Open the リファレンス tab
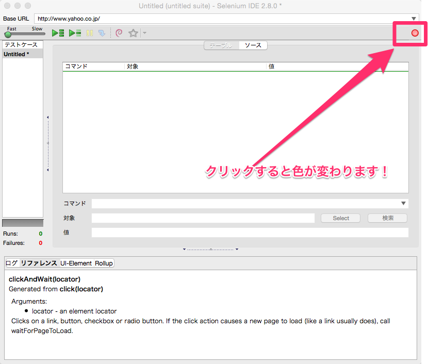The width and height of the screenshot is (428, 364). click(39, 263)
